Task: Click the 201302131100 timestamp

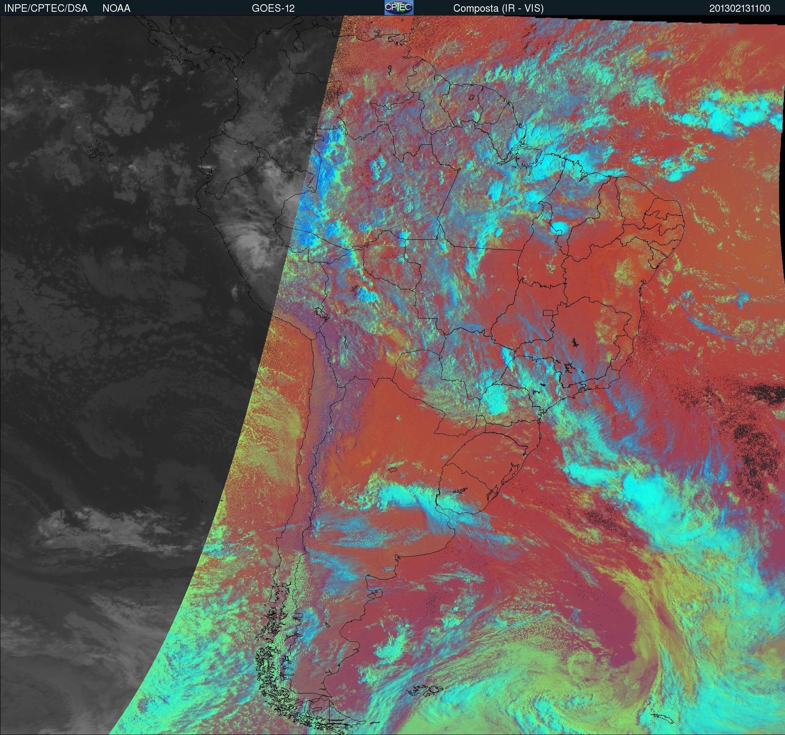Action: (740, 8)
